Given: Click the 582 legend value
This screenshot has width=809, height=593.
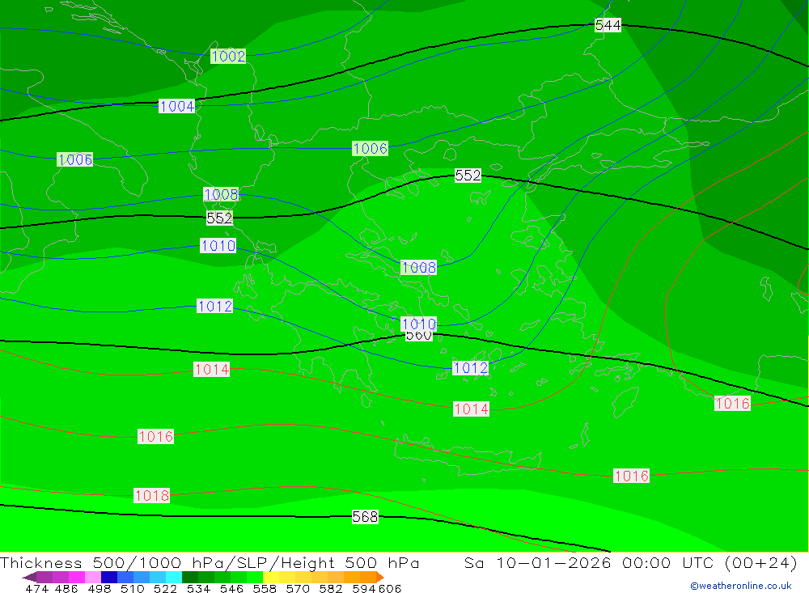Looking at the screenshot, I should pyautogui.click(x=330, y=588).
